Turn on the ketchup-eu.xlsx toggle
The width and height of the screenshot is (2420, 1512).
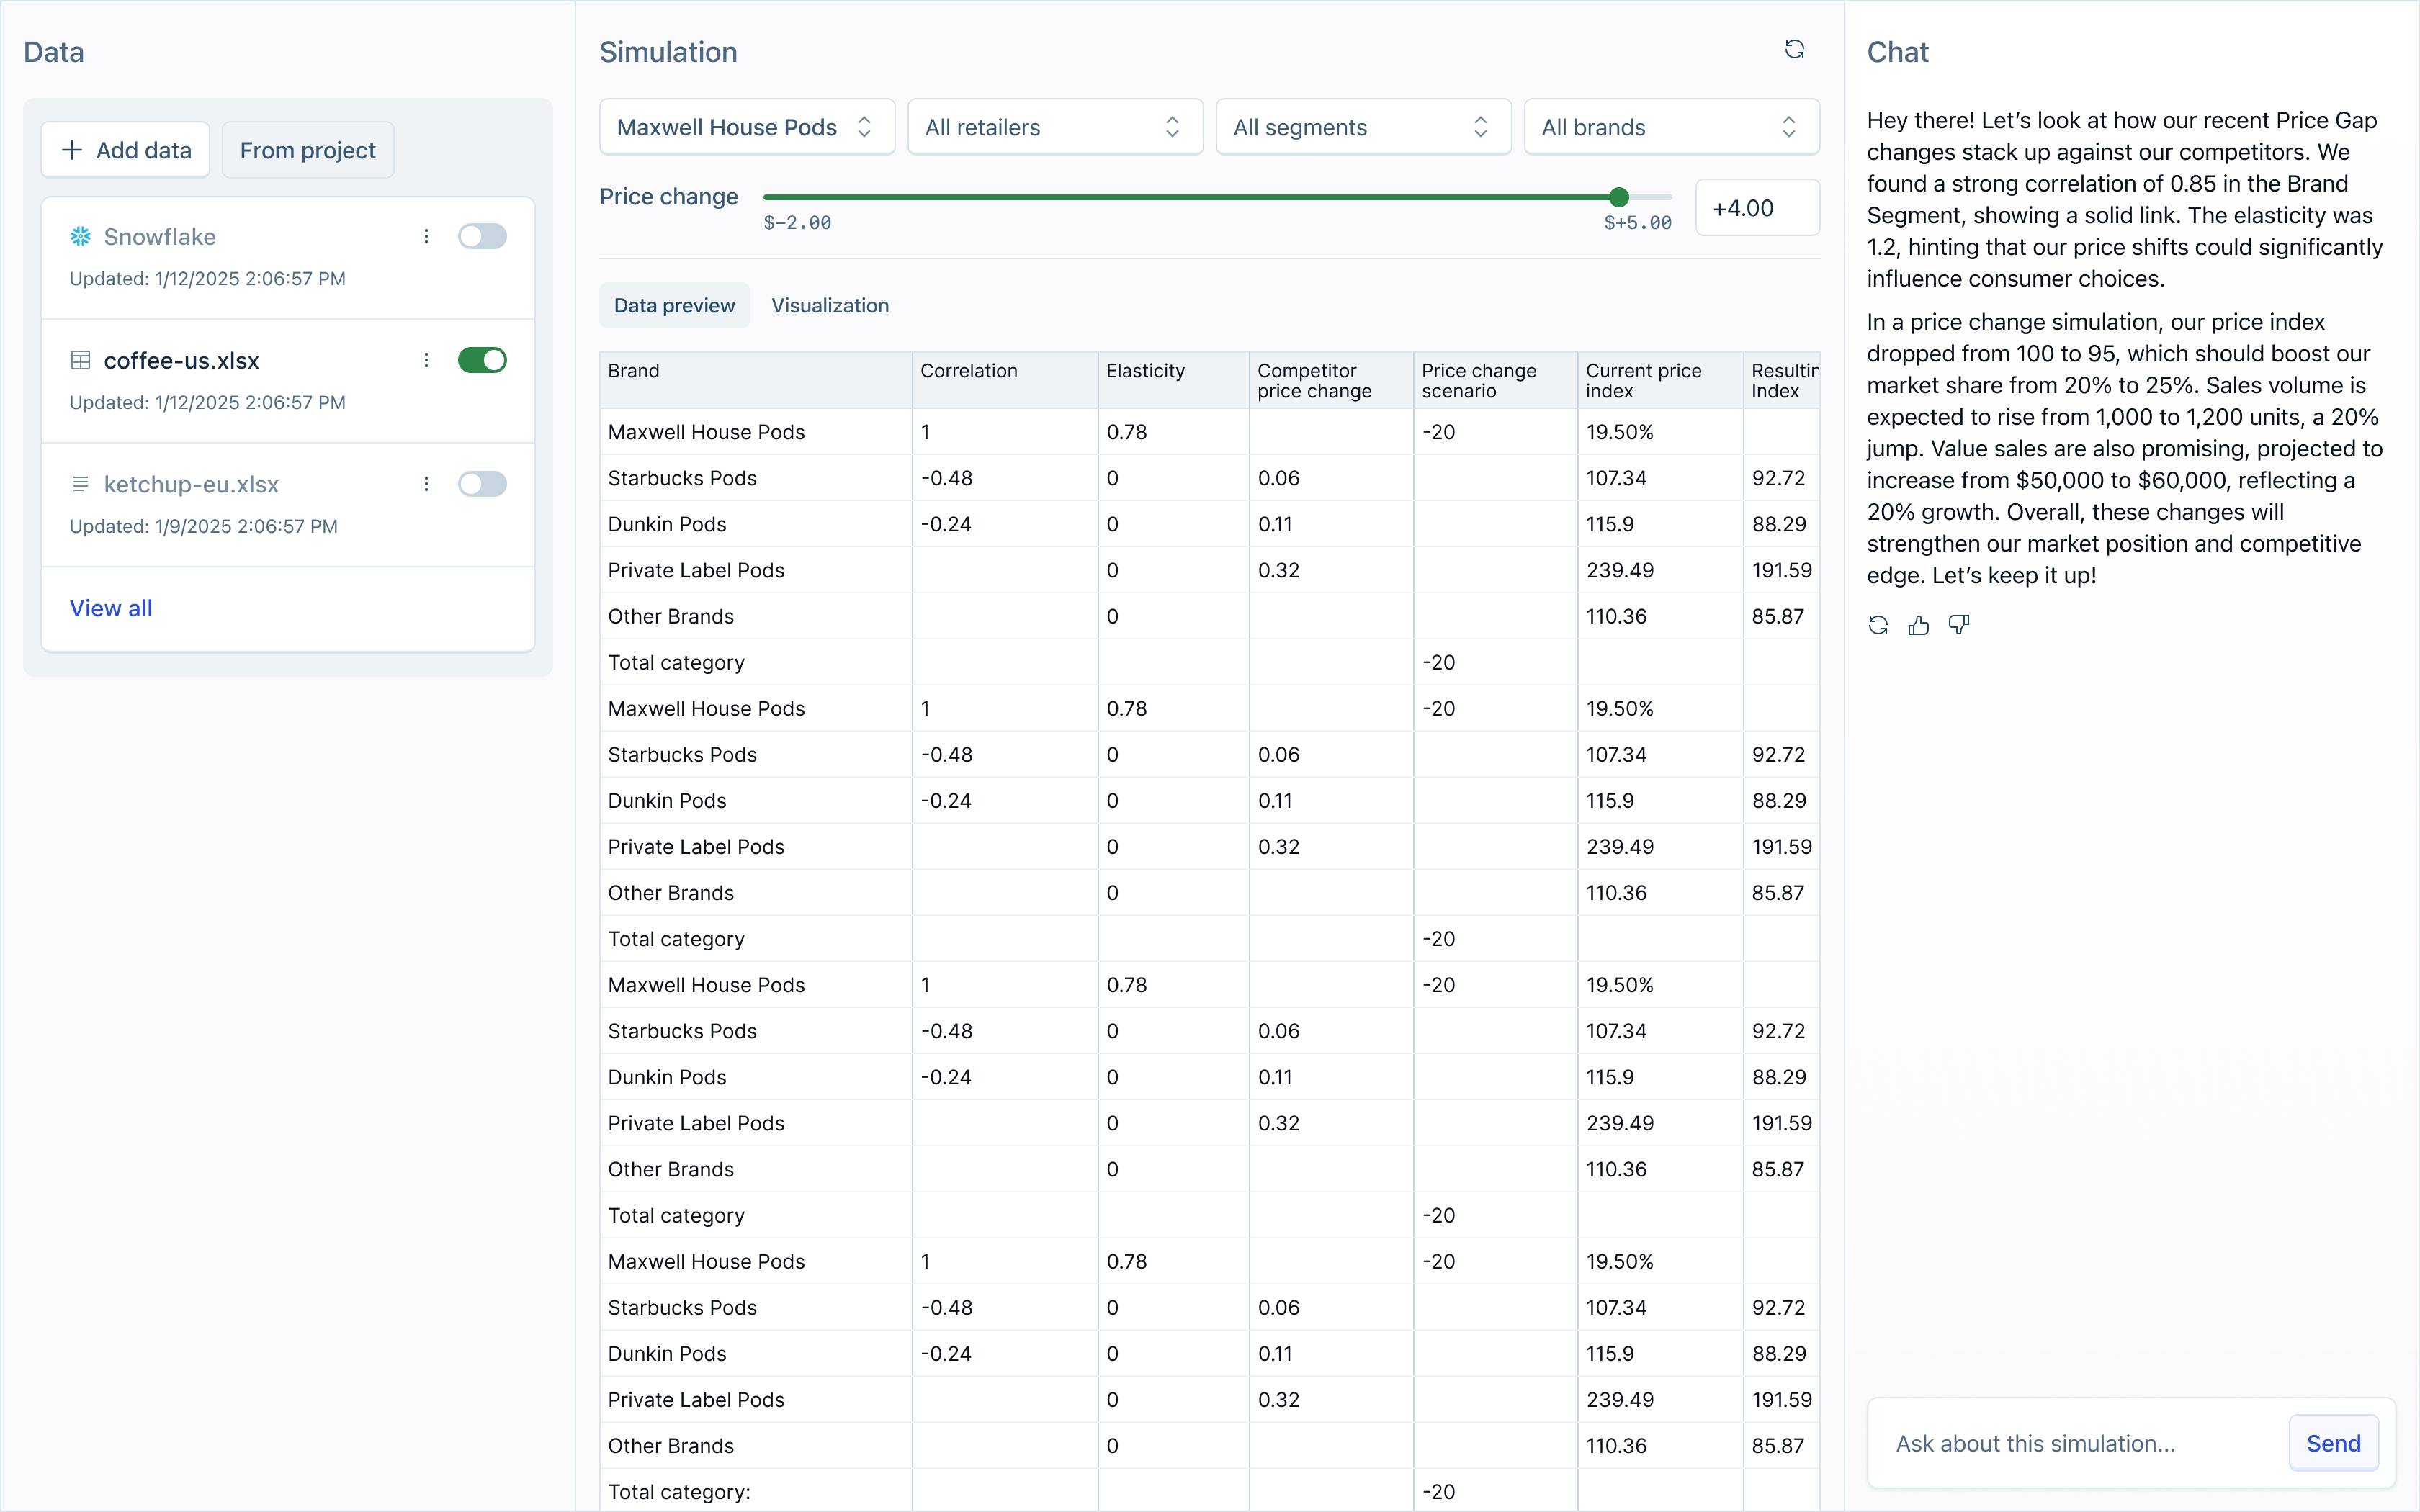(x=482, y=484)
